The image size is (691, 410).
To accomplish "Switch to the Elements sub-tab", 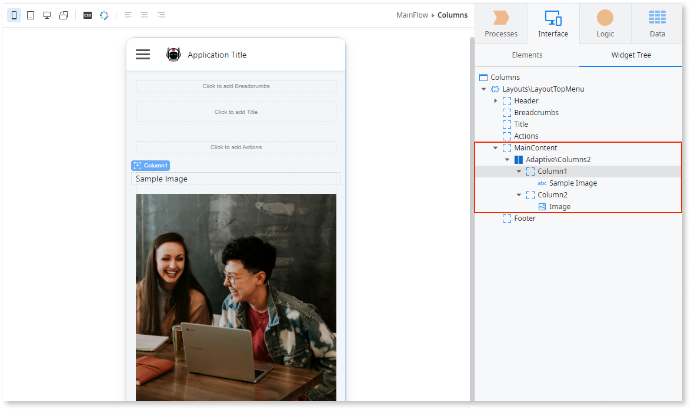I will (527, 55).
